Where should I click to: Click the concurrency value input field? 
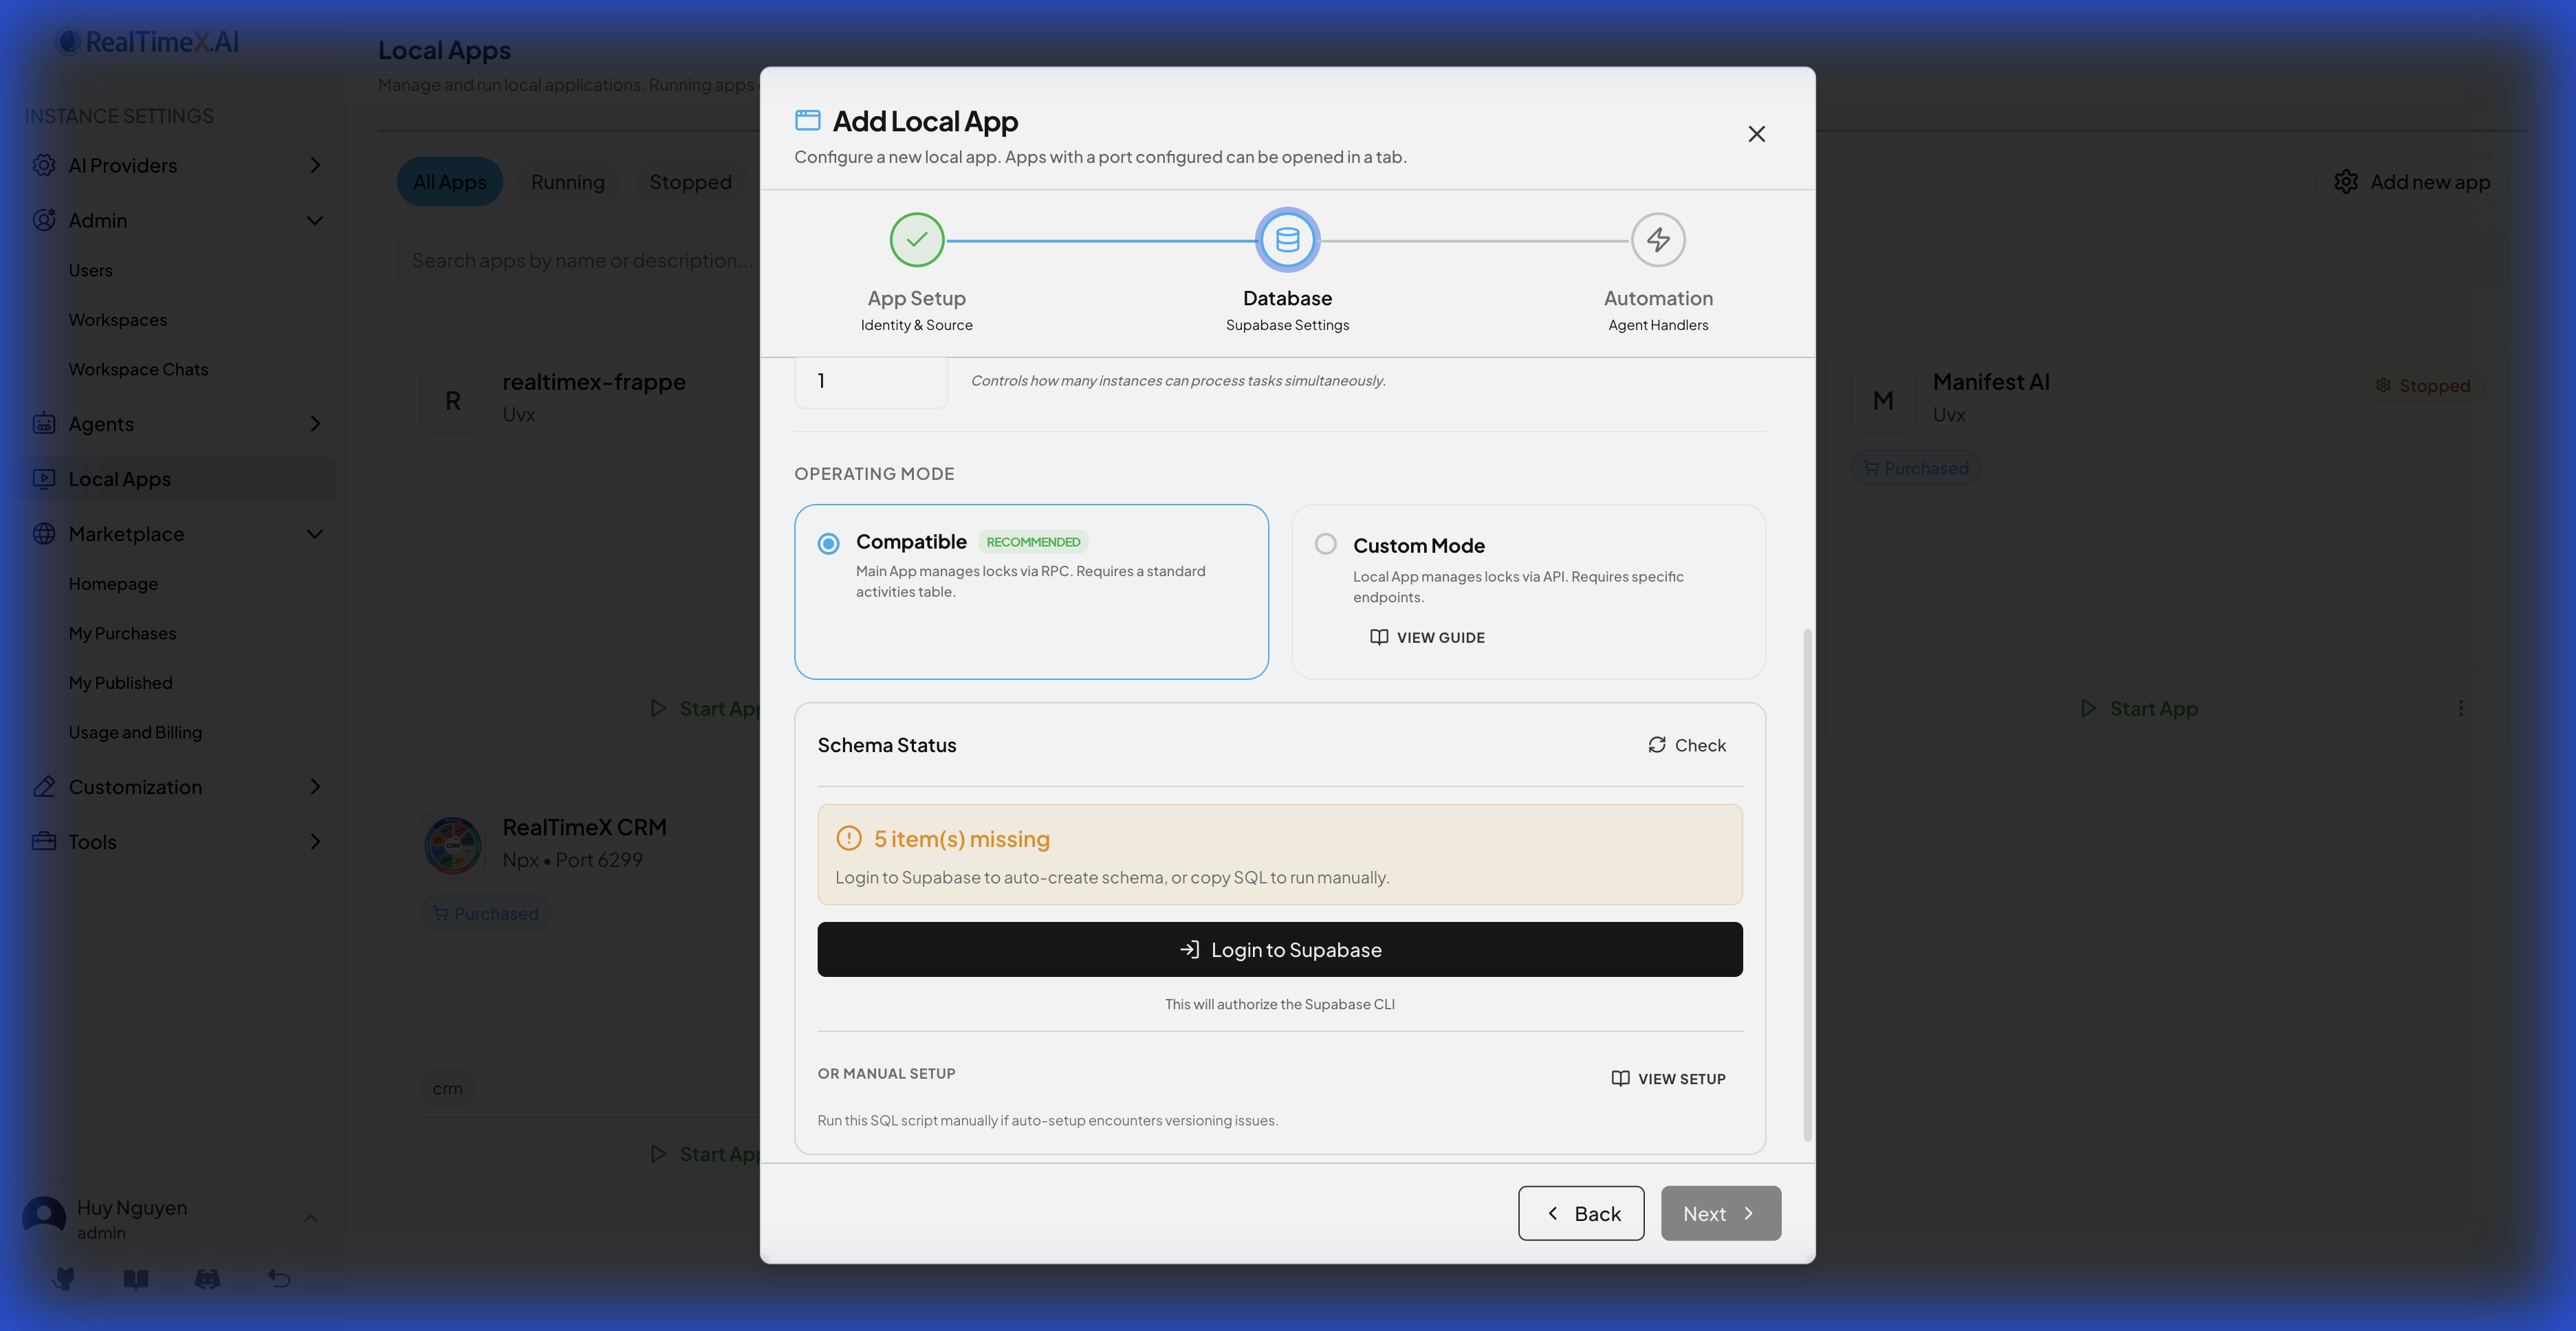(x=870, y=380)
